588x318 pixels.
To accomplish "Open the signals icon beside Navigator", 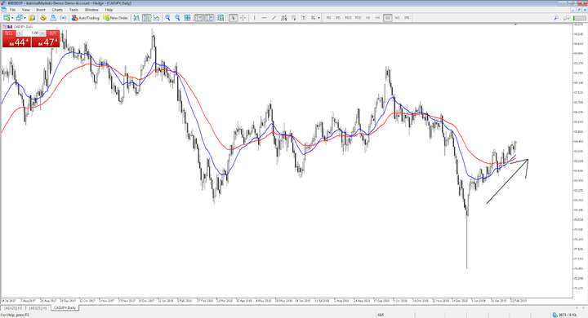I will [x=63, y=18].
